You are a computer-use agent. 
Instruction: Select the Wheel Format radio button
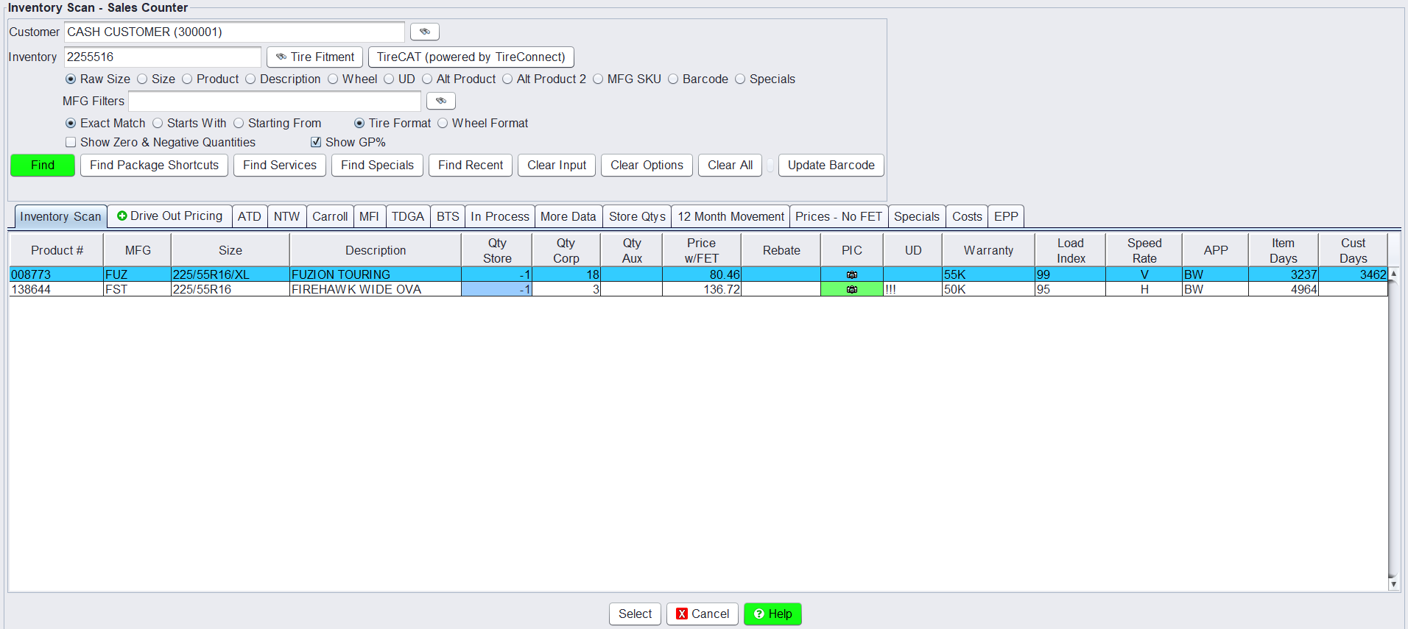point(443,124)
